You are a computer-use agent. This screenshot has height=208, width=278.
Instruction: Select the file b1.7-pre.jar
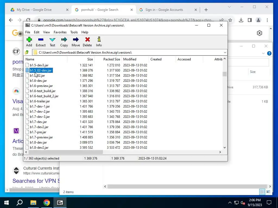coord(38,132)
